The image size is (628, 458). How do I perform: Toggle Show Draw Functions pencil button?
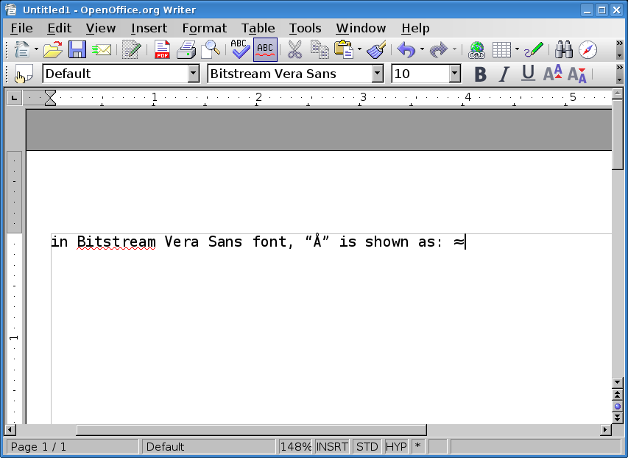click(534, 49)
